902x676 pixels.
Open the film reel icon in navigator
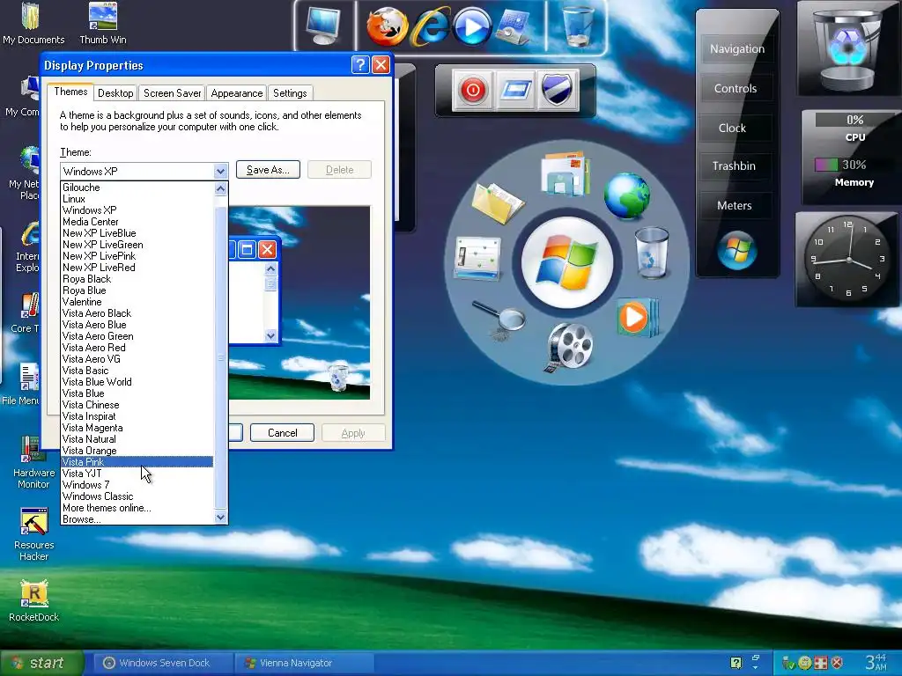[x=567, y=346]
